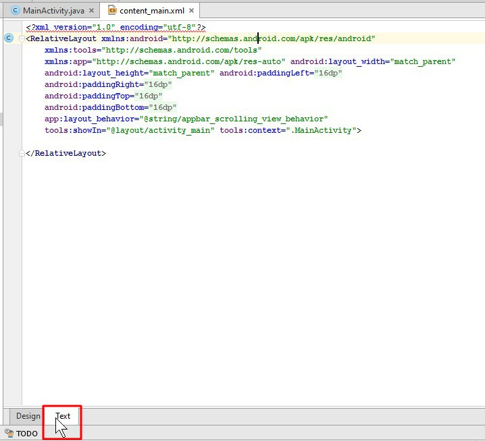Image resolution: width=485 pixels, height=441 pixels.
Task: Click the Java class icon on MainActivity.java tab
Action: (15, 11)
